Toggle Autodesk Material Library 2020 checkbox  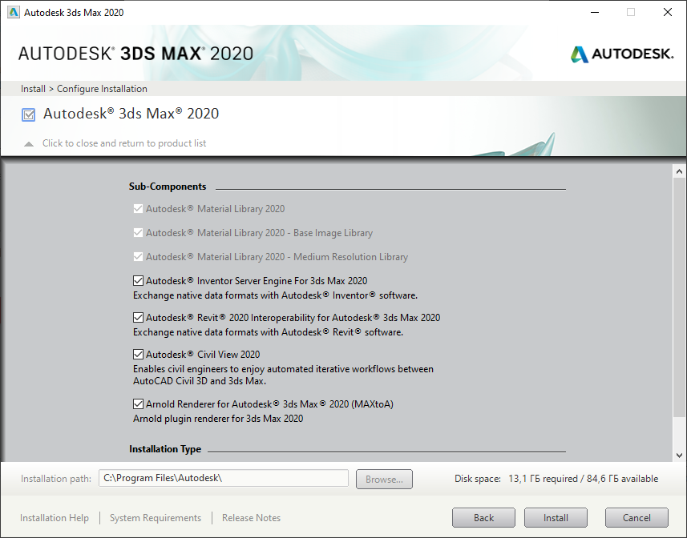[x=138, y=209]
